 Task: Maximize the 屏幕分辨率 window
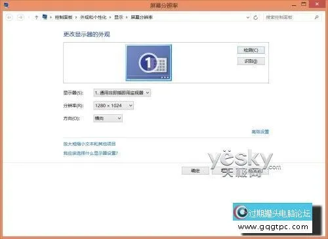[x=304, y=5]
